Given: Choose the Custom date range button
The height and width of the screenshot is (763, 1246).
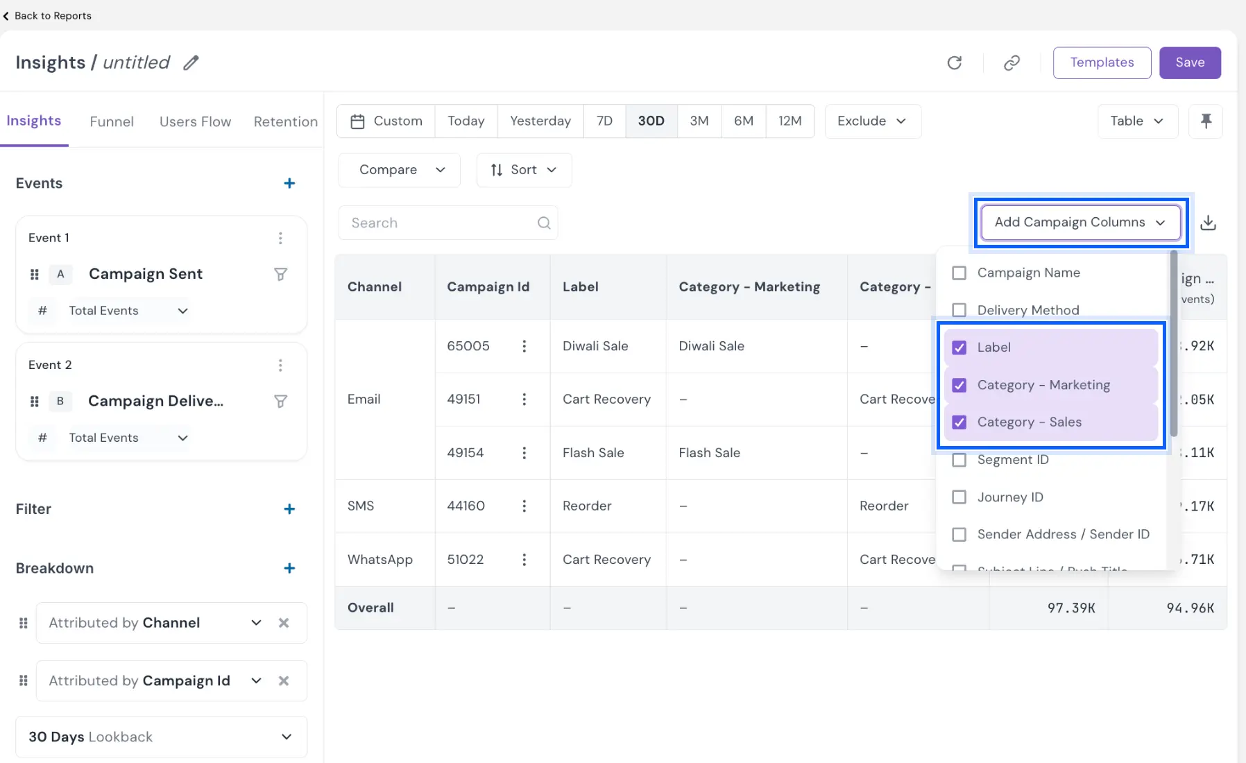Looking at the screenshot, I should click(x=386, y=121).
